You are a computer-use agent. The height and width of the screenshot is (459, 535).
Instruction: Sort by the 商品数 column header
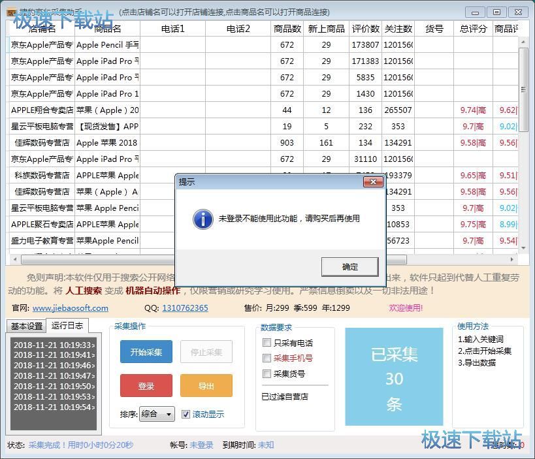(287, 29)
